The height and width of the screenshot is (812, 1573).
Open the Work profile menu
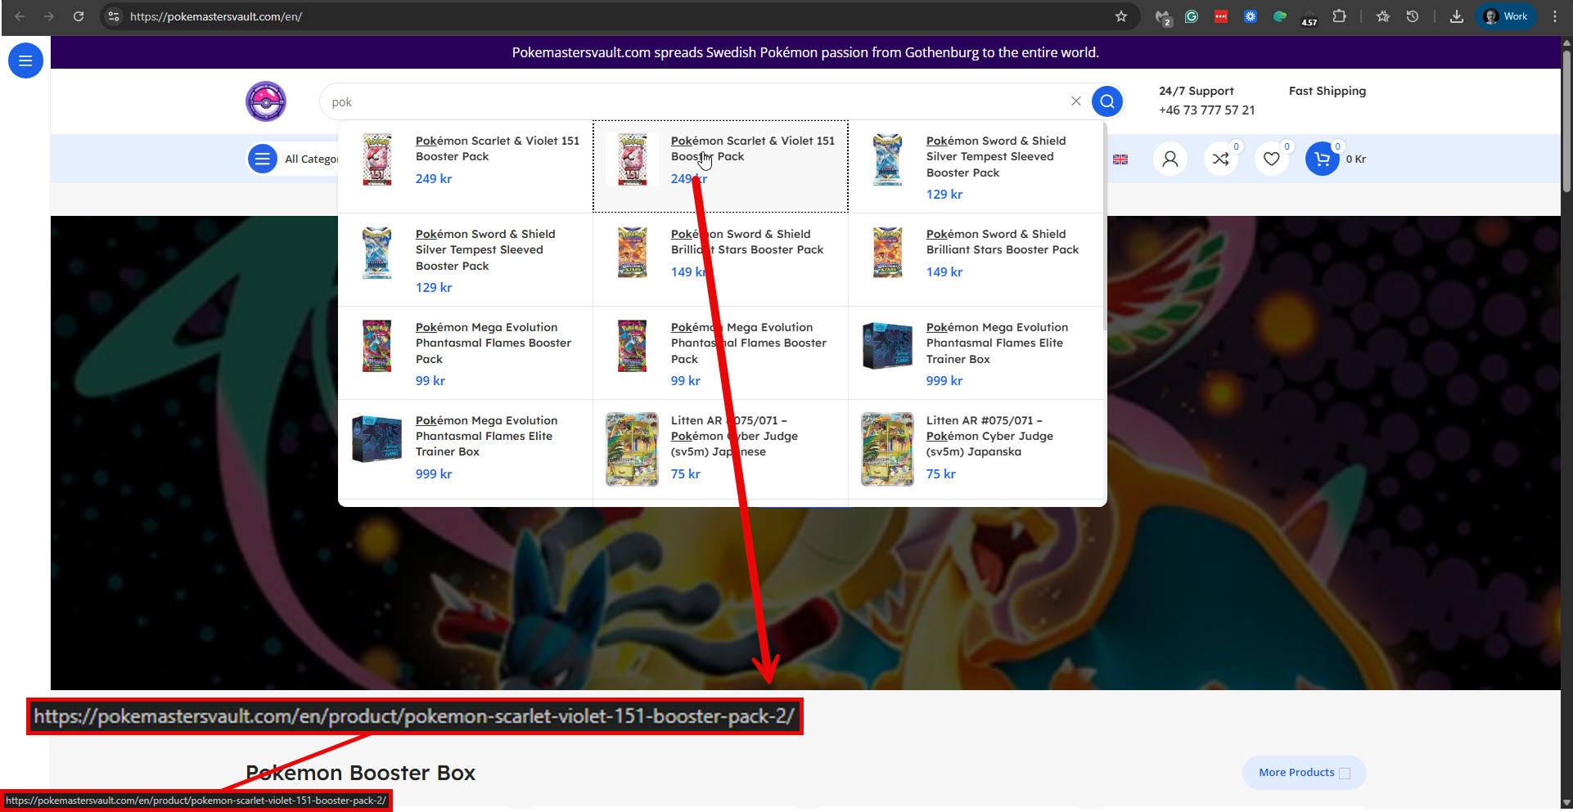coord(1506,16)
